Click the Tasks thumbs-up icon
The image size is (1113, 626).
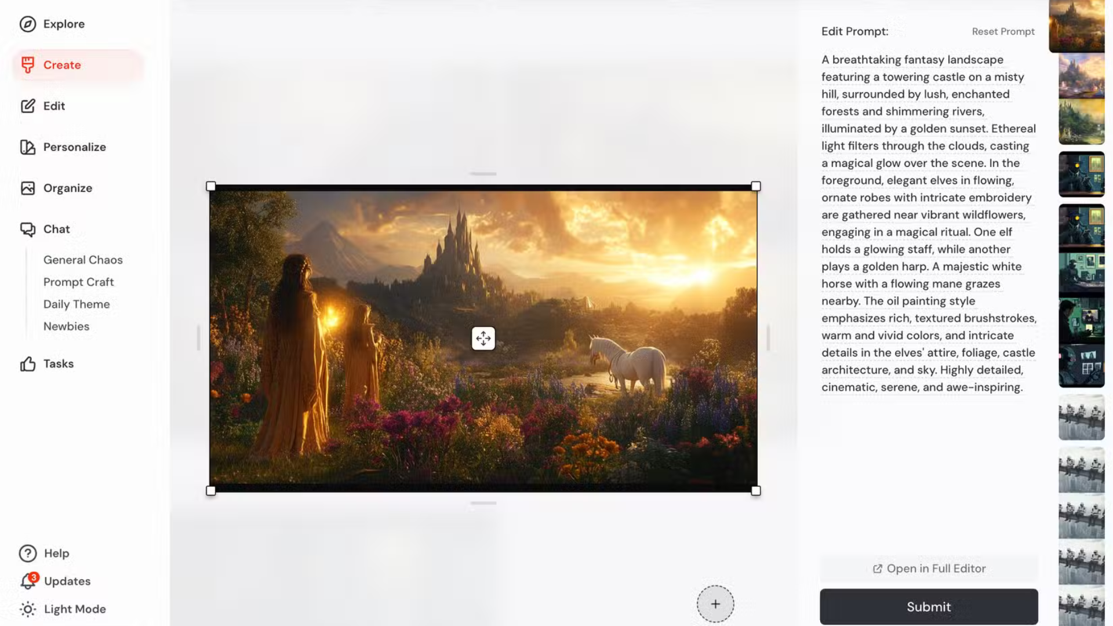[27, 364]
